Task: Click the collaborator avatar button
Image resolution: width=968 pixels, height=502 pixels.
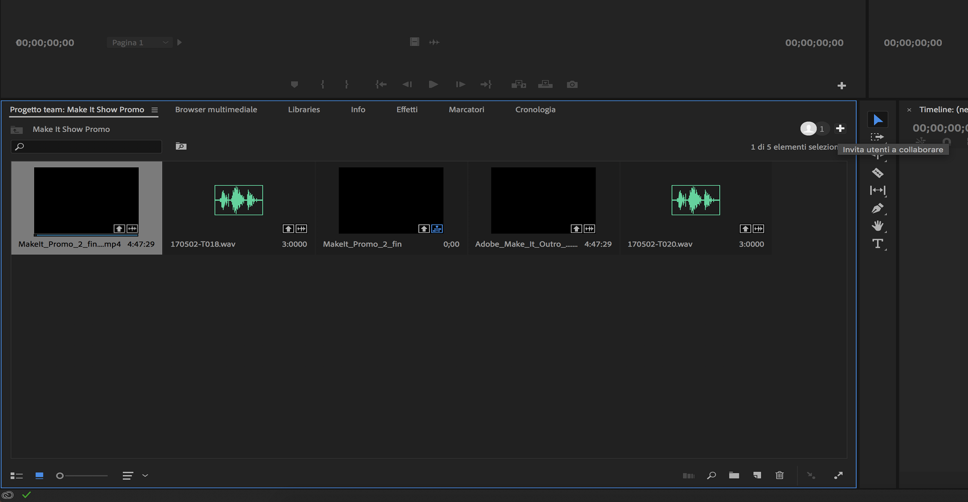Action: [x=808, y=128]
